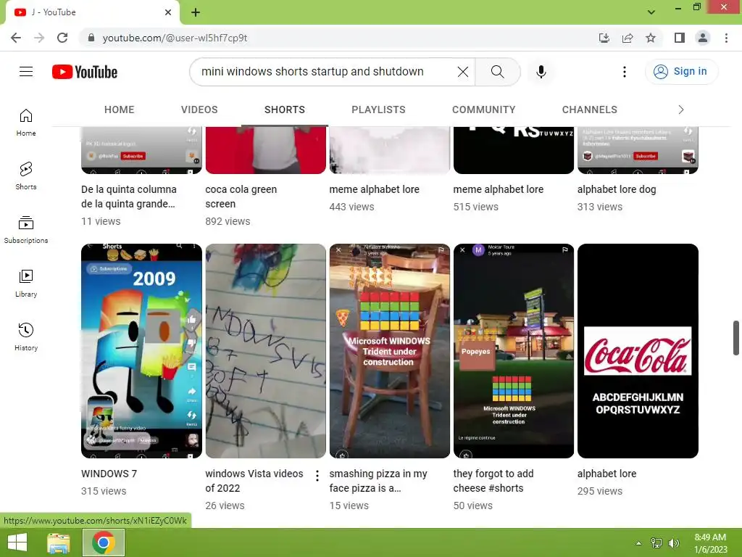The width and height of the screenshot is (742, 557).
Task: Switch to the VIDEOS channel tab
Action: (199, 110)
